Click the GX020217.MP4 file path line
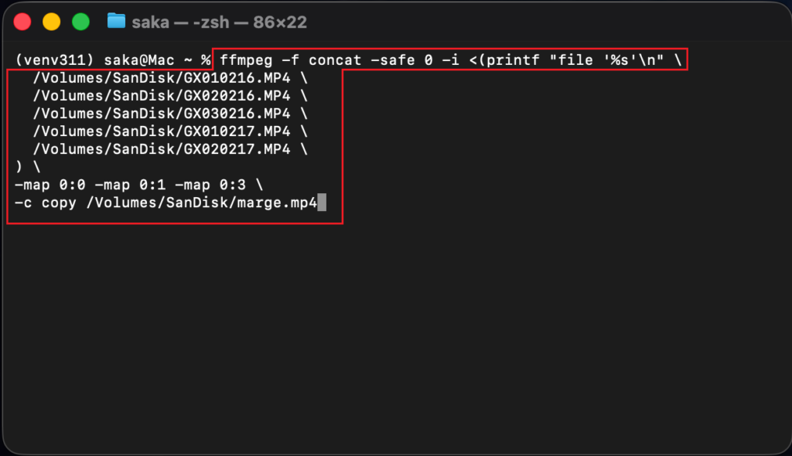The width and height of the screenshot is (792, 456). 162,149
